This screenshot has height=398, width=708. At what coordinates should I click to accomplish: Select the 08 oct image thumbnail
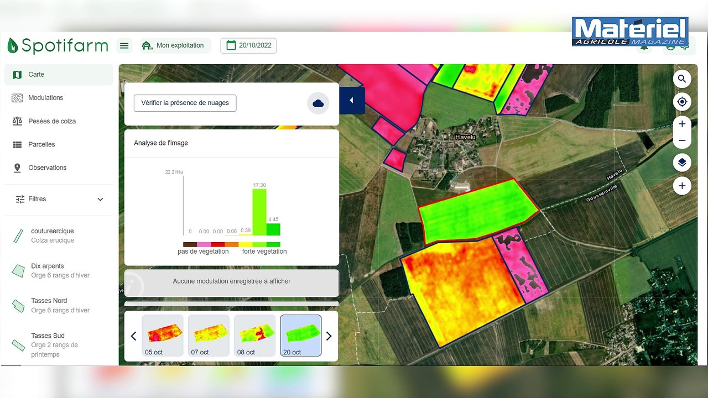coord(254,336)
